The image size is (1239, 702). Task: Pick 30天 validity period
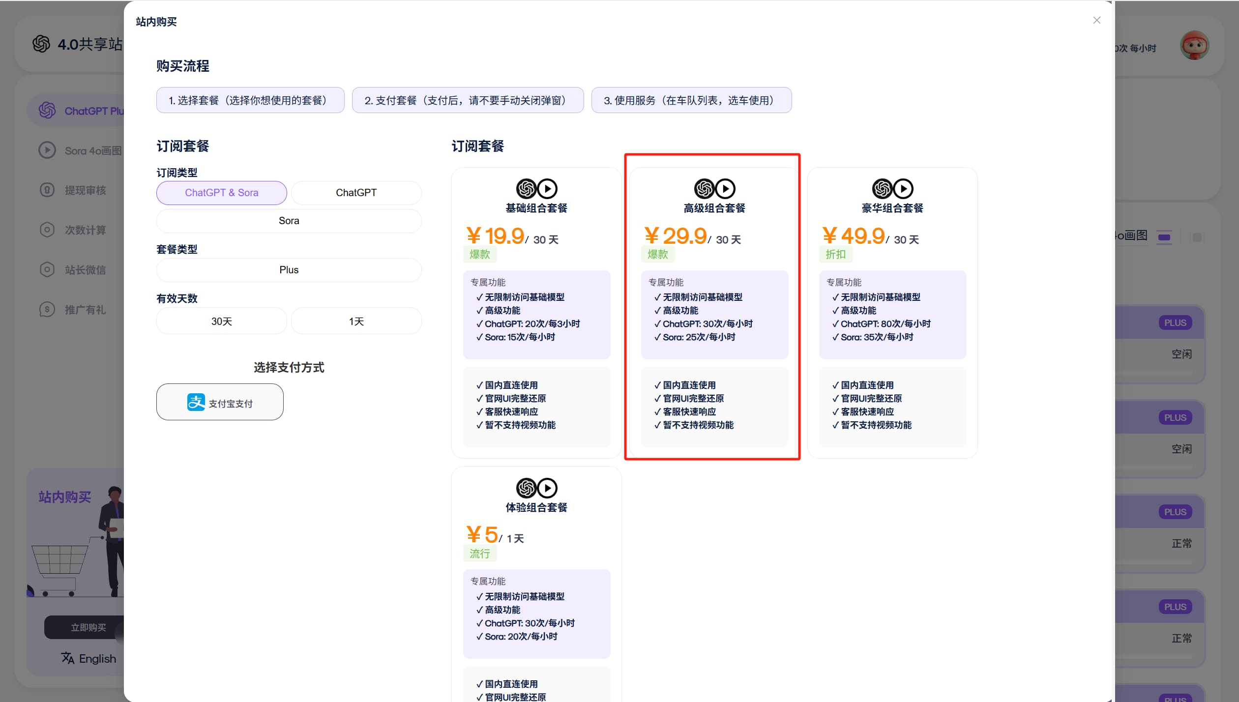(x=221, y=321)
